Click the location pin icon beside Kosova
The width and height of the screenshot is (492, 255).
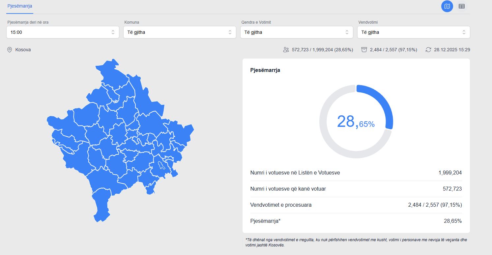click(10, 50)
